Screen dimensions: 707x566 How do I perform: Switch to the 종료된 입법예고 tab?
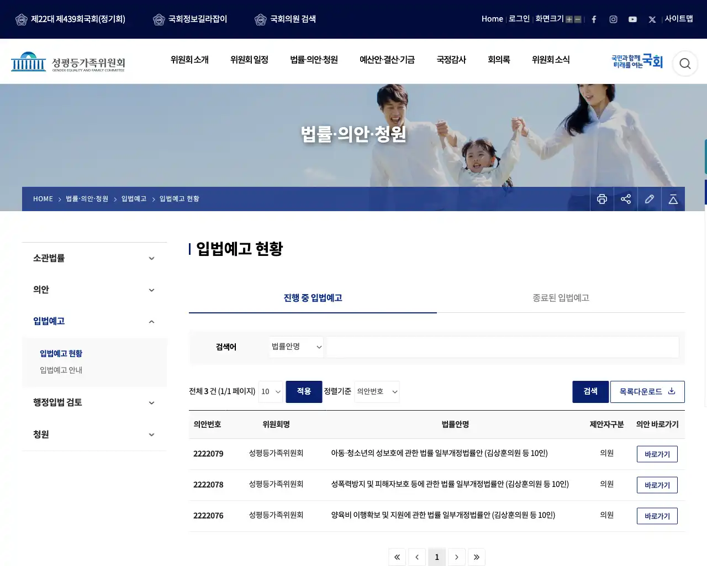tap(561, 298)
